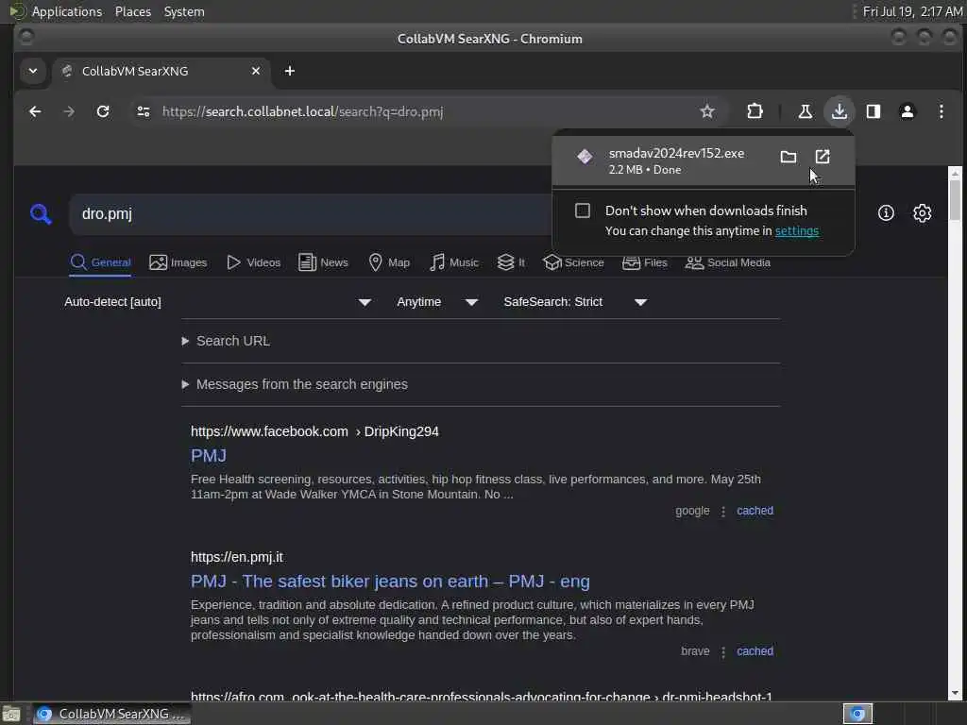Viewport: 967px width, 725px height.
Task: Switch to the Map tab
Action: 389,262
